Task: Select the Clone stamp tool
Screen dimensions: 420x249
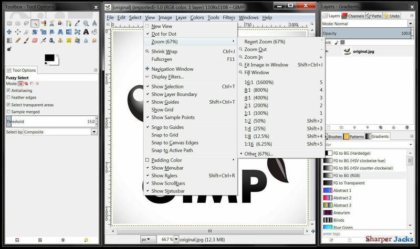Action: click(60, 40)
